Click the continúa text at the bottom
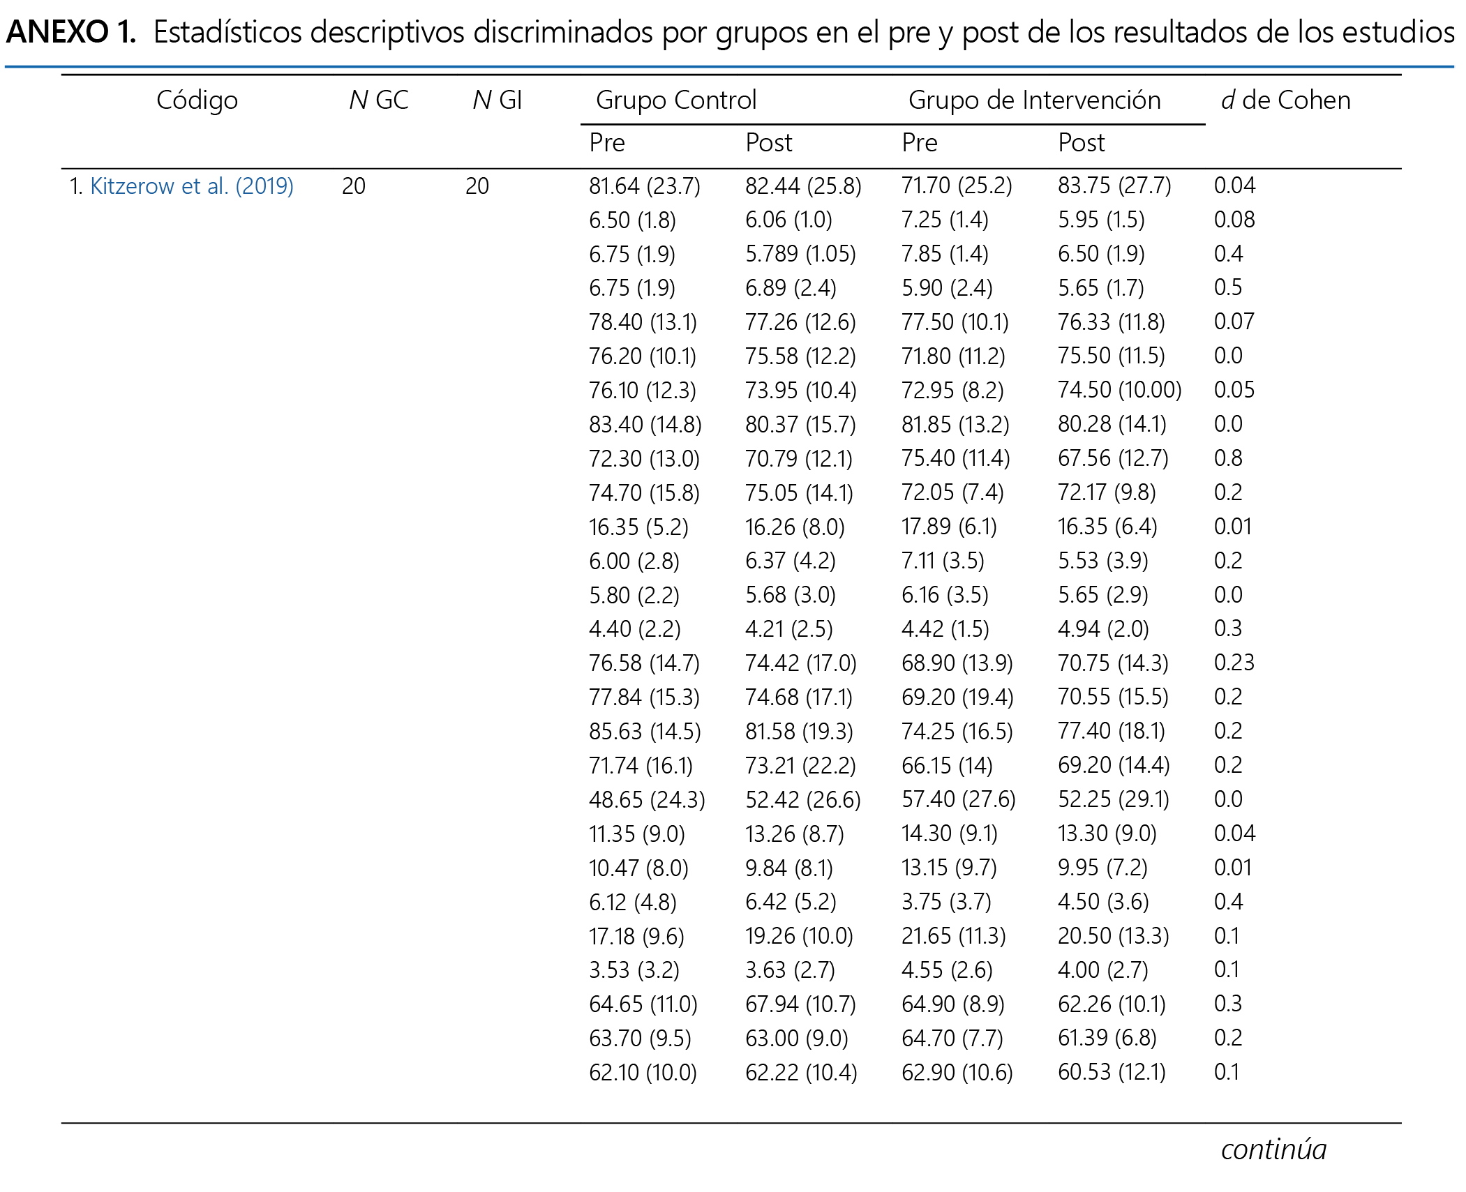This screenshot has width=1466, height=1192. [1274, 1150]
